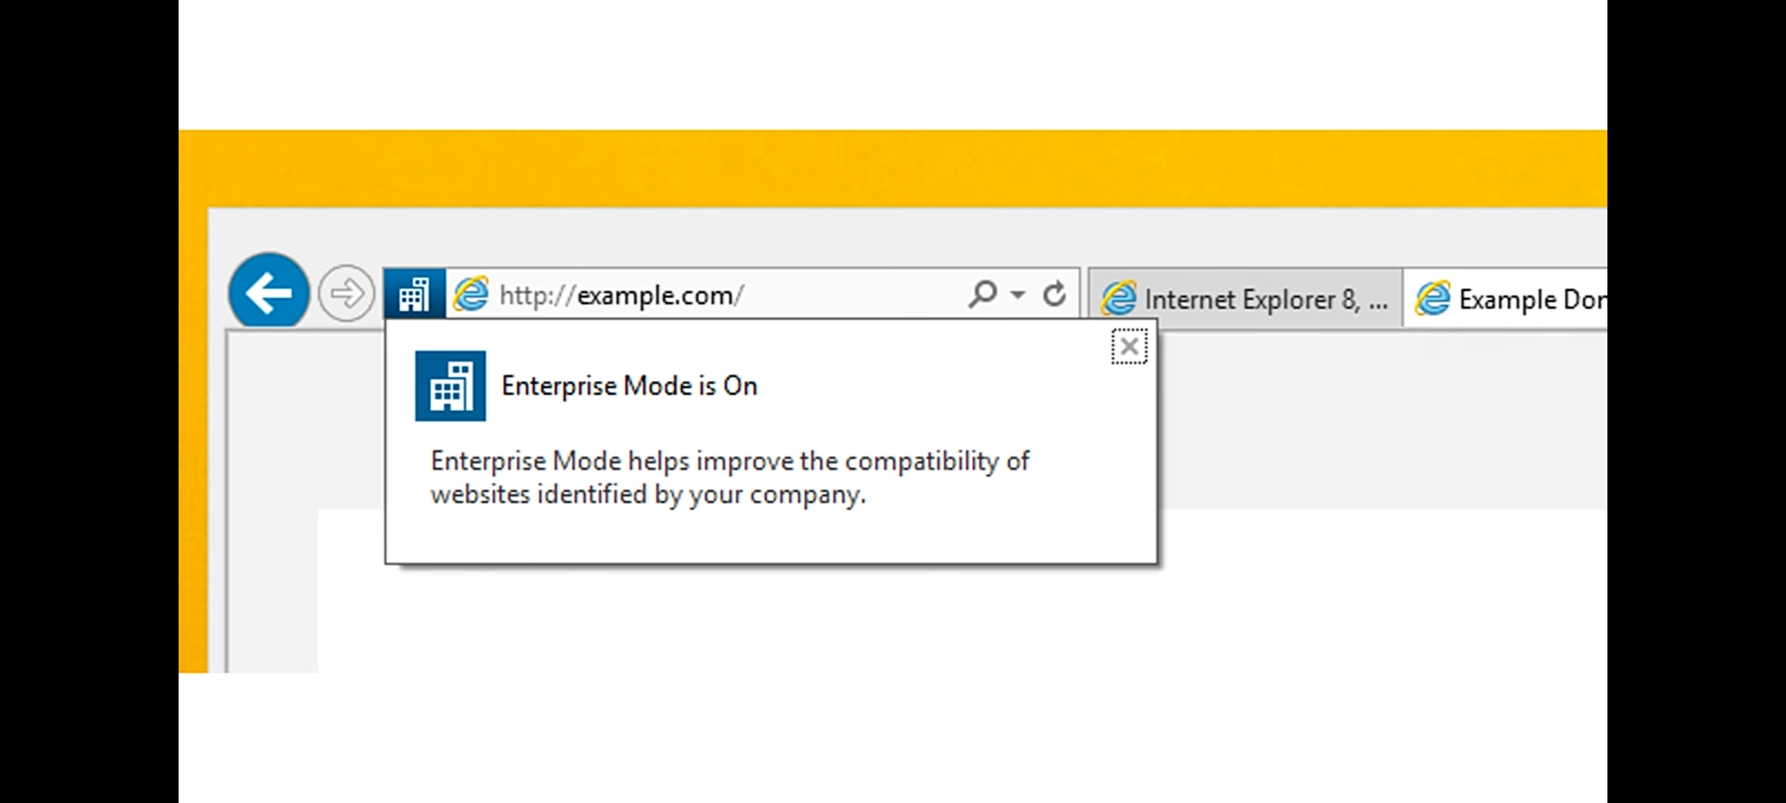1786x803 pixels.
Task: Click the yellow window title bar
Action: (x=893, y=168)
